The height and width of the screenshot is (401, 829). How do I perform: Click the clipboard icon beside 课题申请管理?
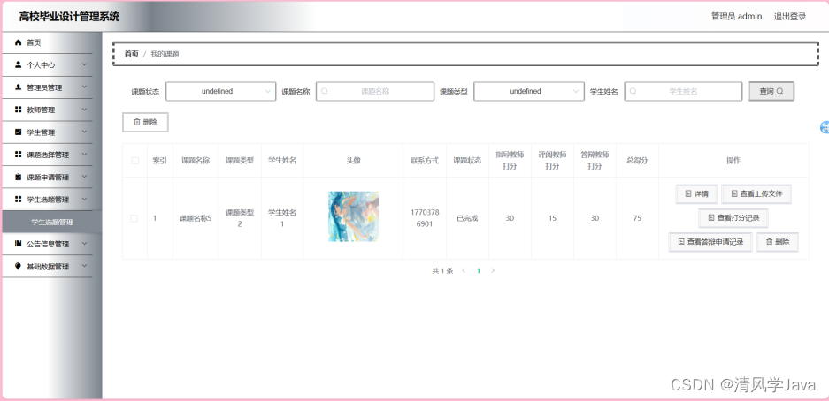pyautogui.click(x=19, y=177)
